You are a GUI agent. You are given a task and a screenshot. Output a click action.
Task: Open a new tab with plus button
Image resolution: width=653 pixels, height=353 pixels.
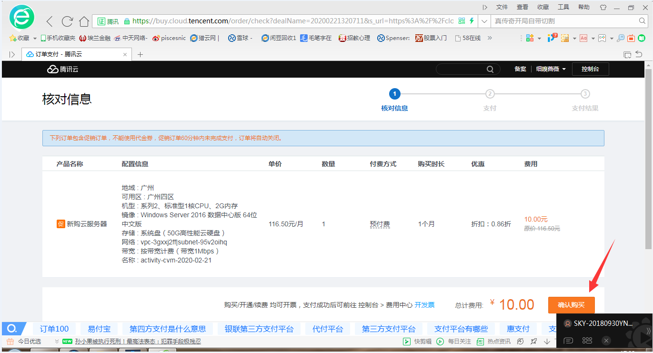pos(140,54)
